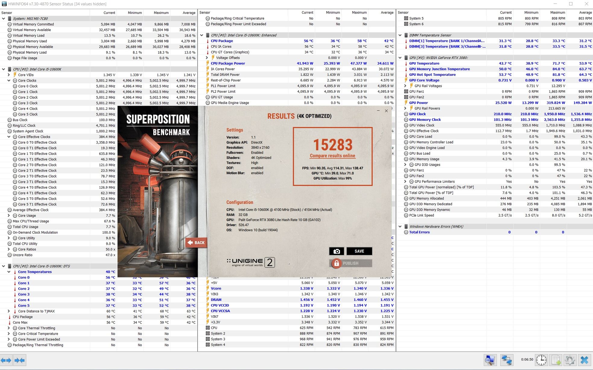Click the Maximum column header in left panel
This screenshot has width=593, height=370.
coord(157,13)
